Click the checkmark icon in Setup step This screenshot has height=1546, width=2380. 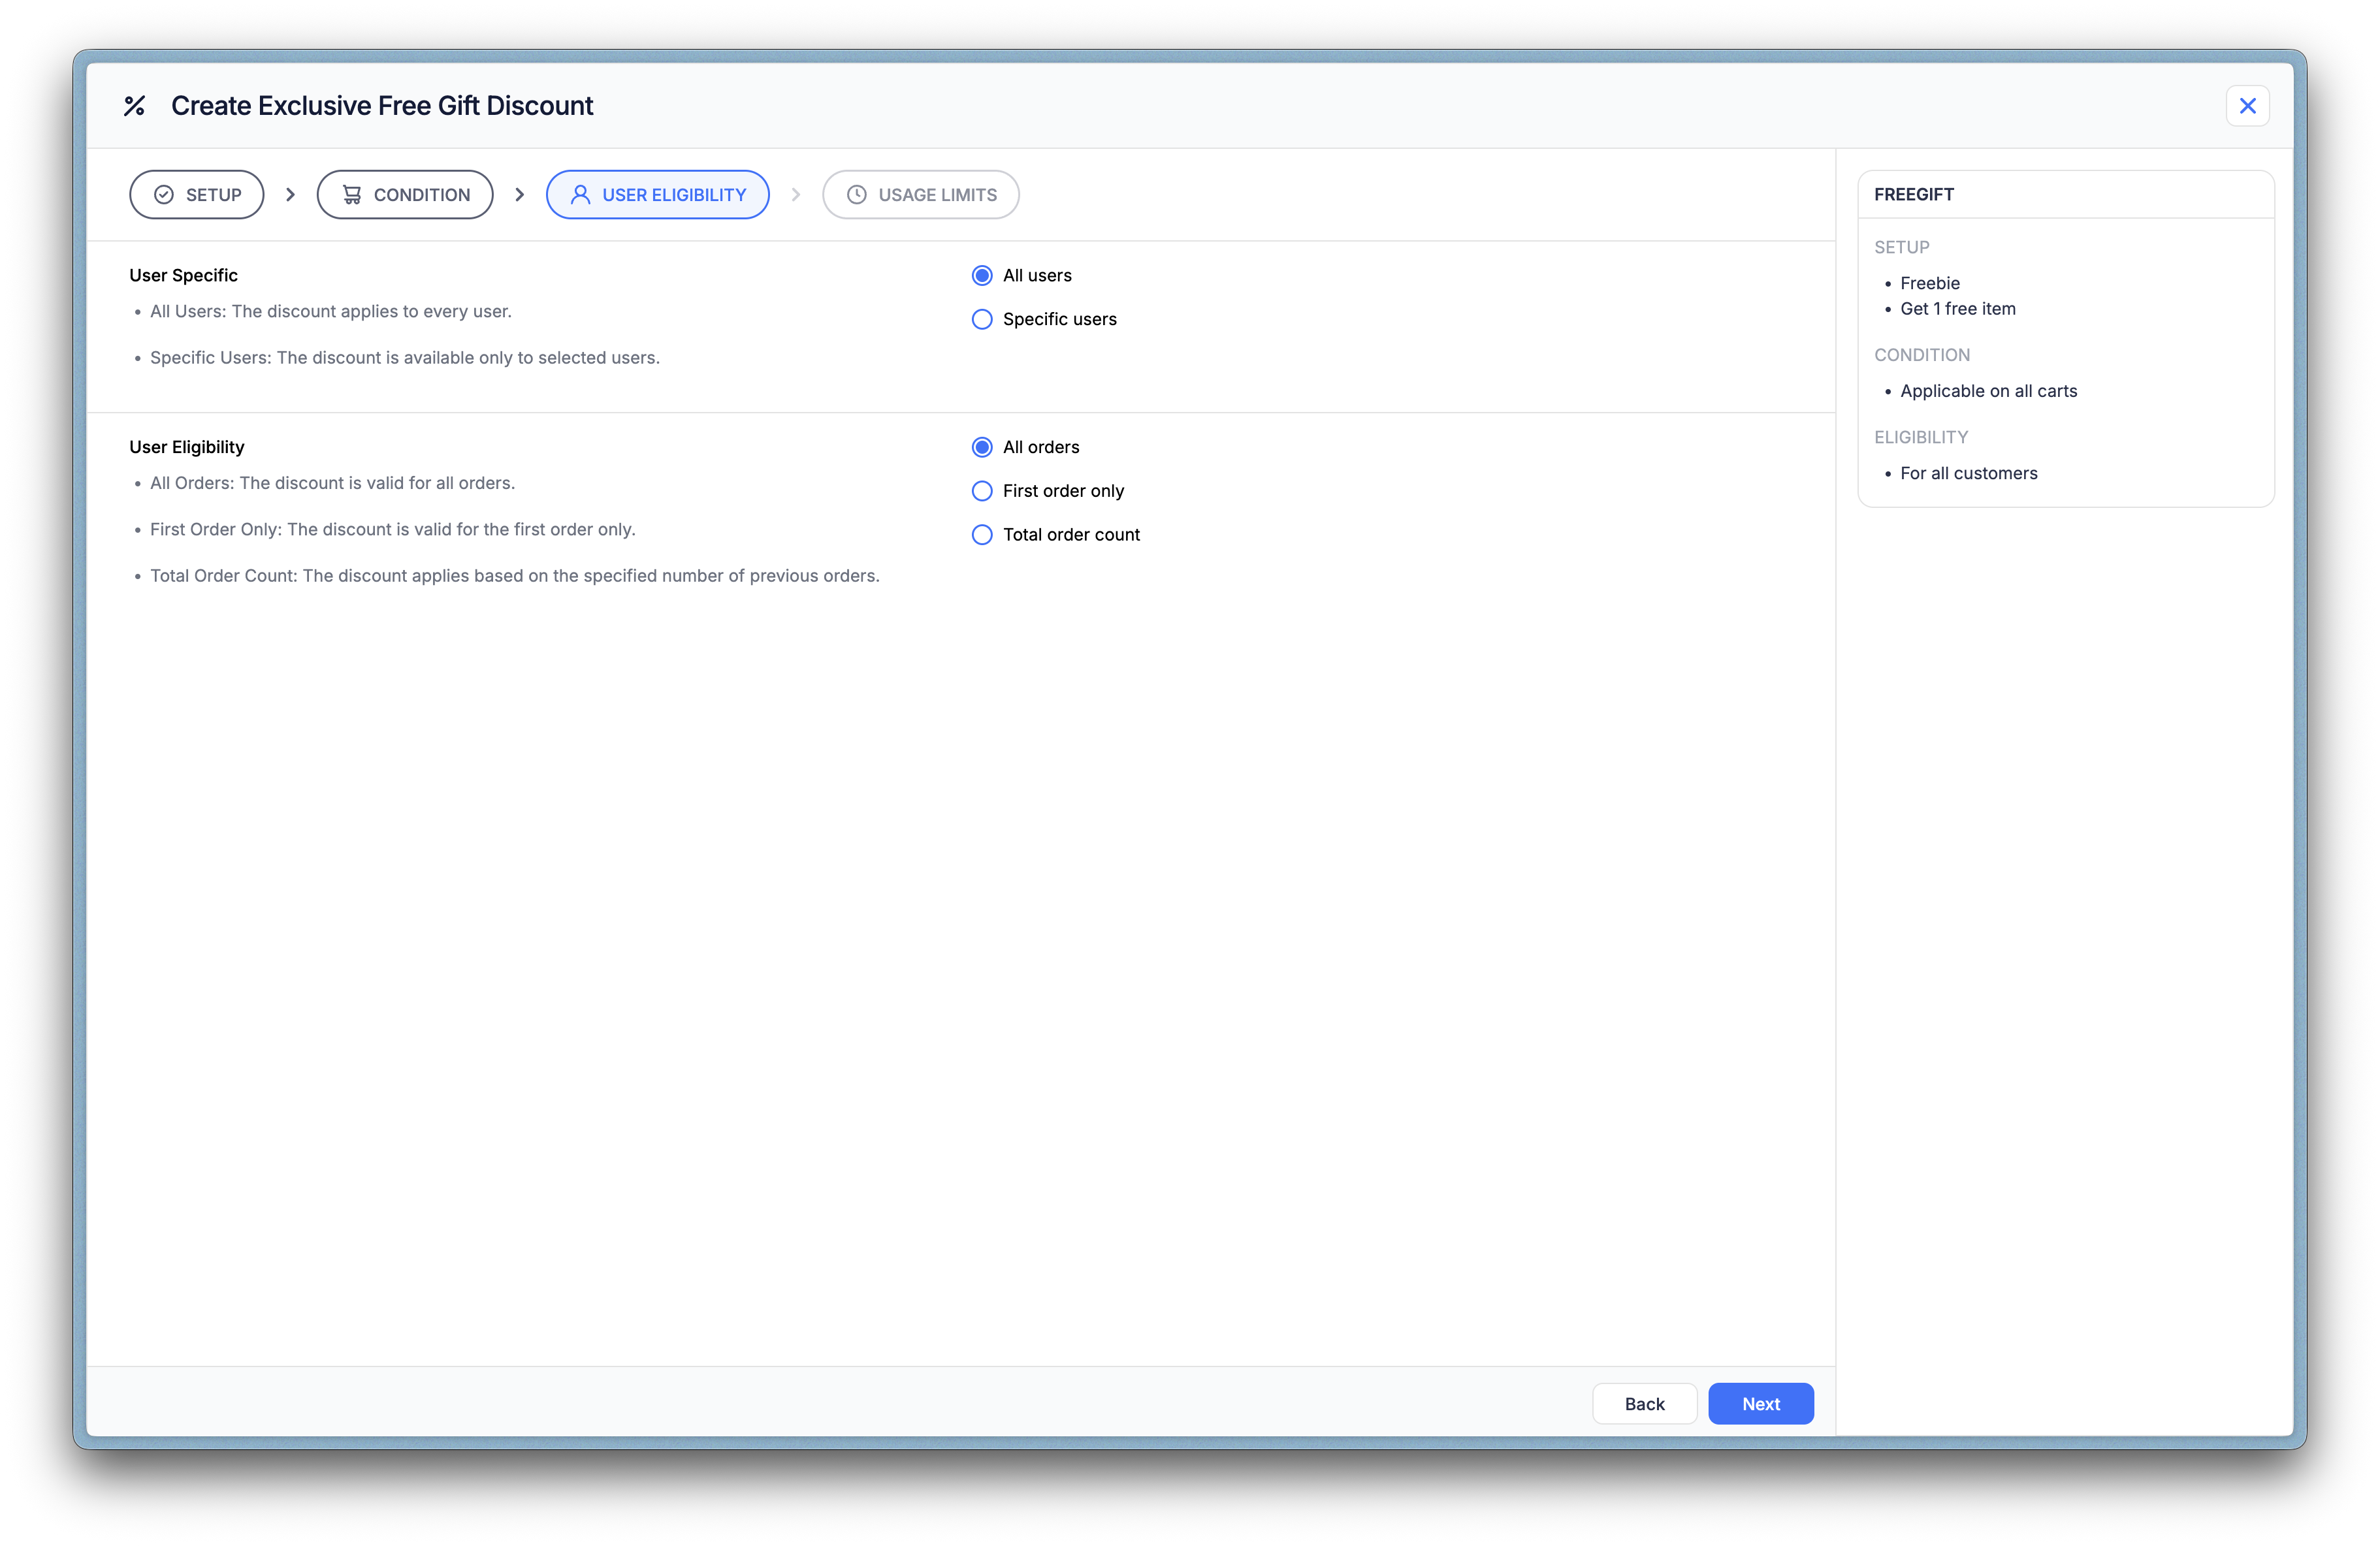tap(164, 195)
